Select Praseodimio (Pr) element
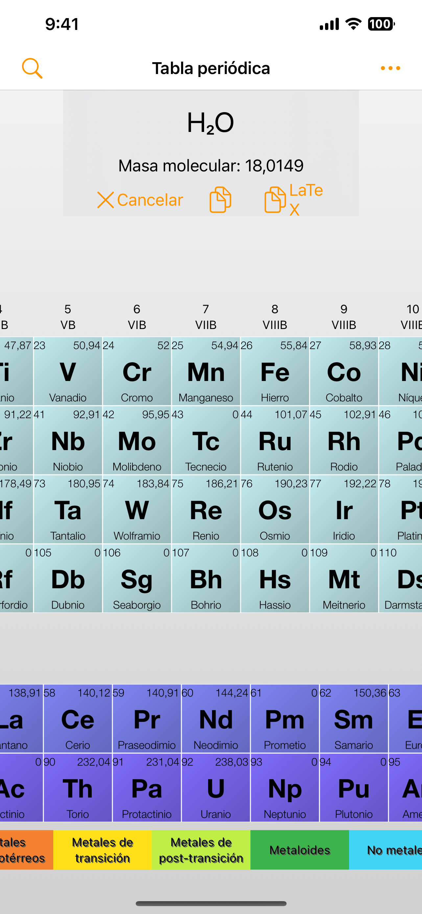The height and width of the screenshot is (914, 422). (x=147, y=719)
